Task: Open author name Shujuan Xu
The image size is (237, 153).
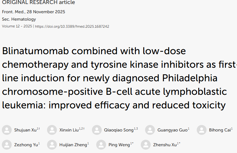Action: coord(25,130)
